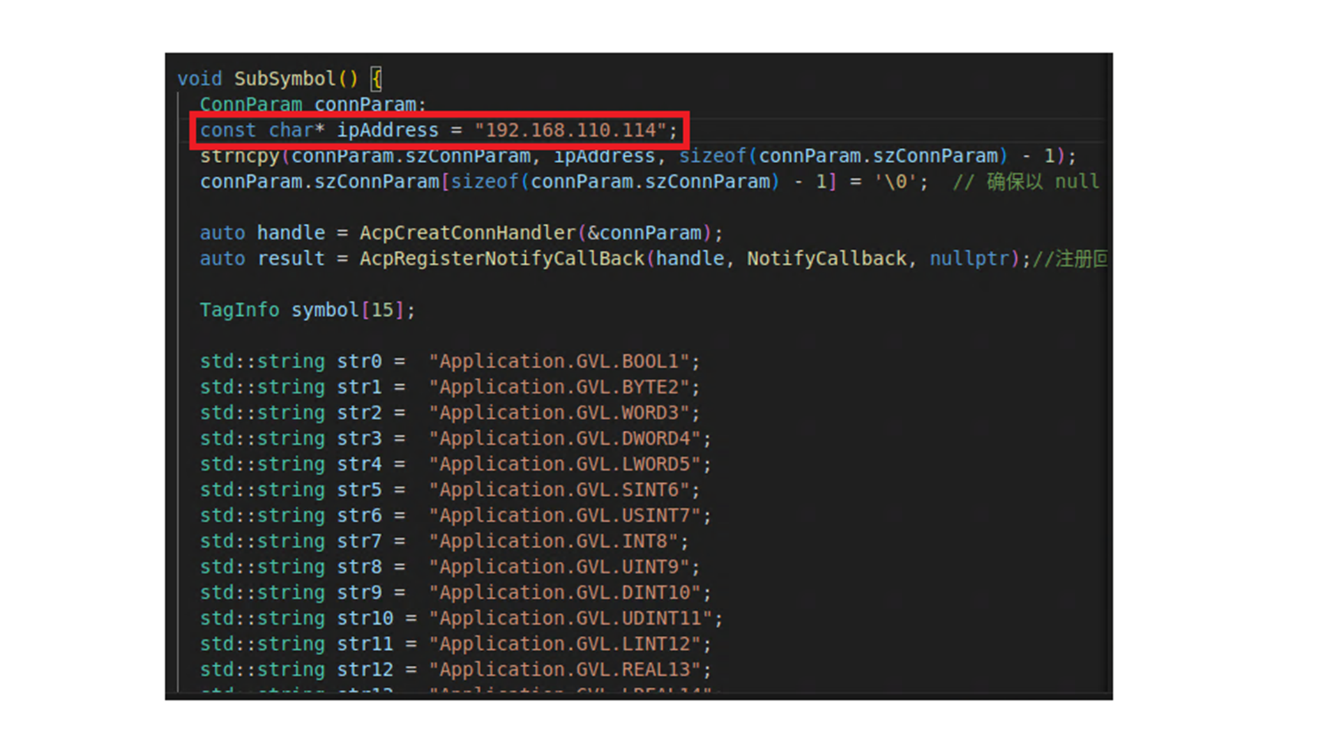Click the "Application.GVL.DWORD4" string
This screenshot has width=1339, height=753.
(x=565, y=439)
